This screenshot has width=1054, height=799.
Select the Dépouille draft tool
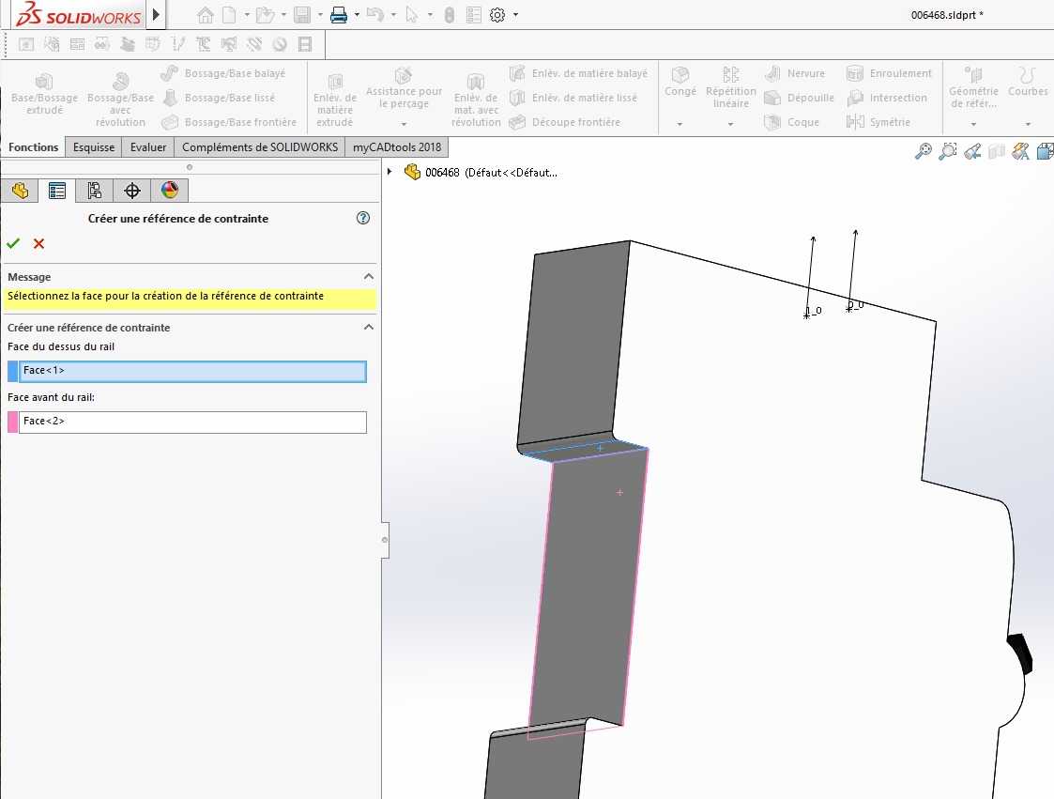pos(800,98)
